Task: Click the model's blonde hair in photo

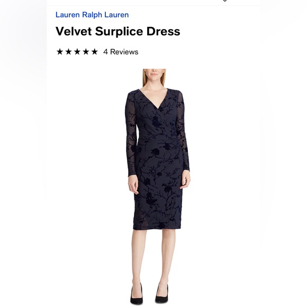Action: (145, 77)
